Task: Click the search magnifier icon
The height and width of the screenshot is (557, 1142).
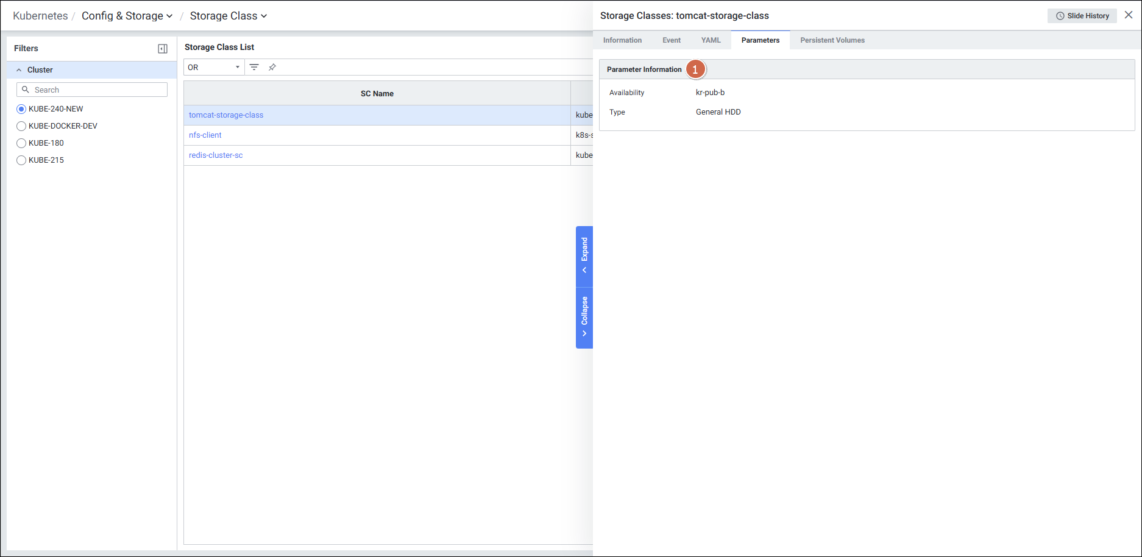Action: point(26,90)
